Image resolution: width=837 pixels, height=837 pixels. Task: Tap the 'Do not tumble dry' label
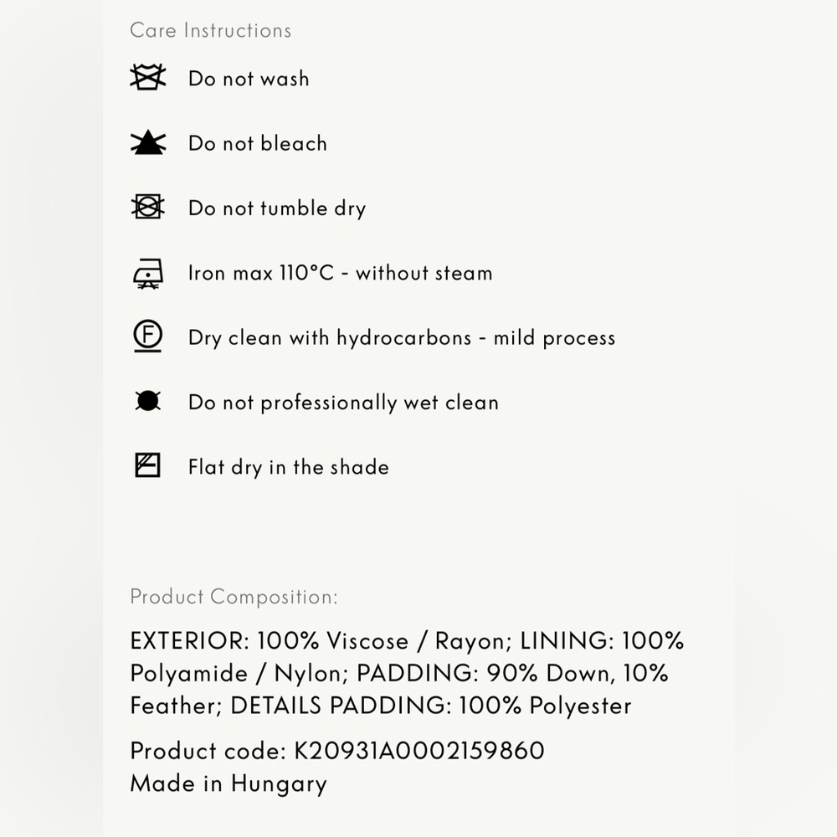[x=277, y=208]
